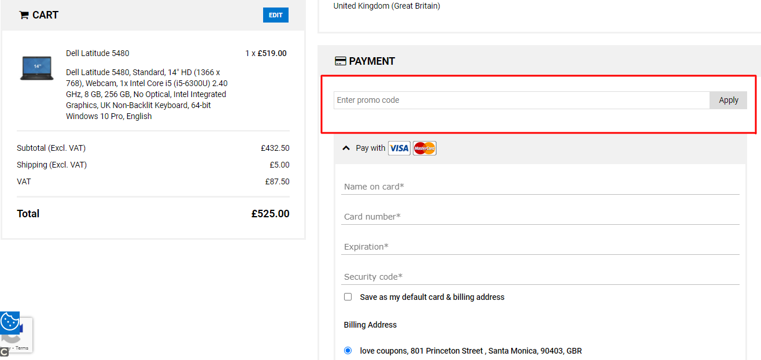Click the Name on card field

coord(540,187)
